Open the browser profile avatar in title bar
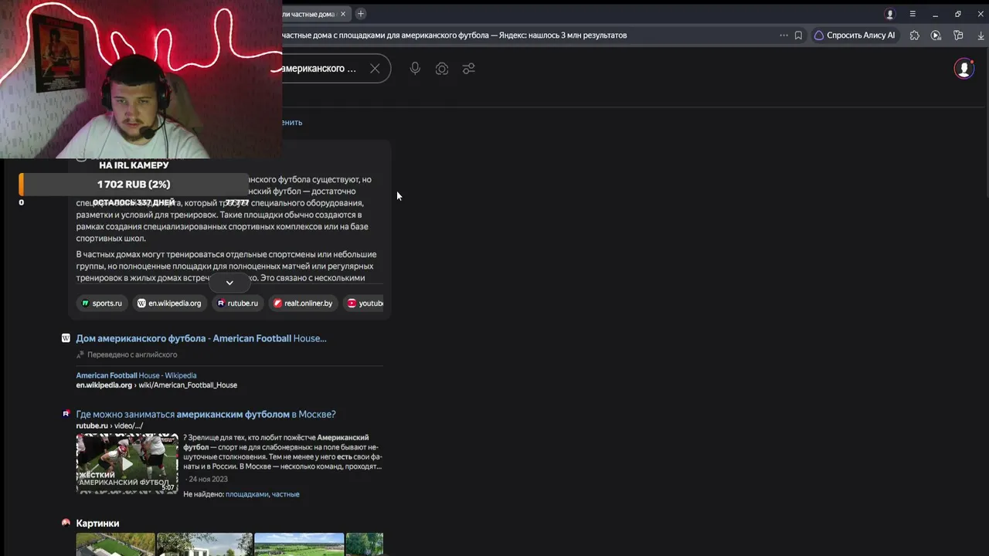The image size is (989, 556). [890, 14]
